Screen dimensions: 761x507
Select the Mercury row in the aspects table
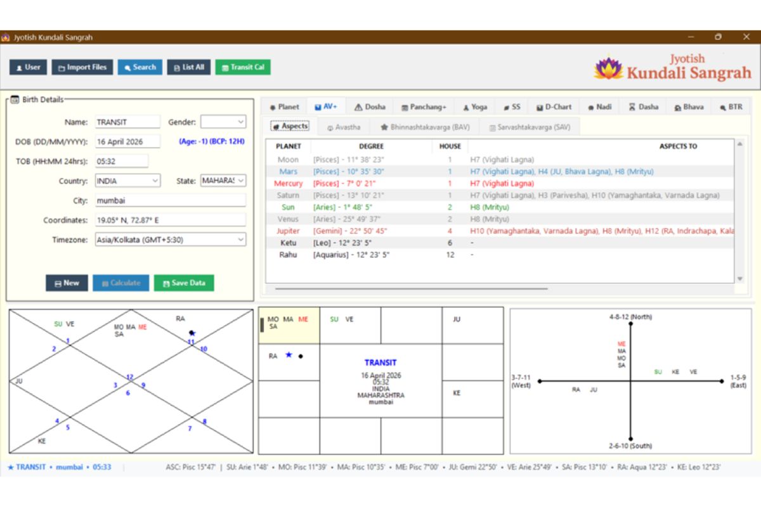(x=500, y=184)
